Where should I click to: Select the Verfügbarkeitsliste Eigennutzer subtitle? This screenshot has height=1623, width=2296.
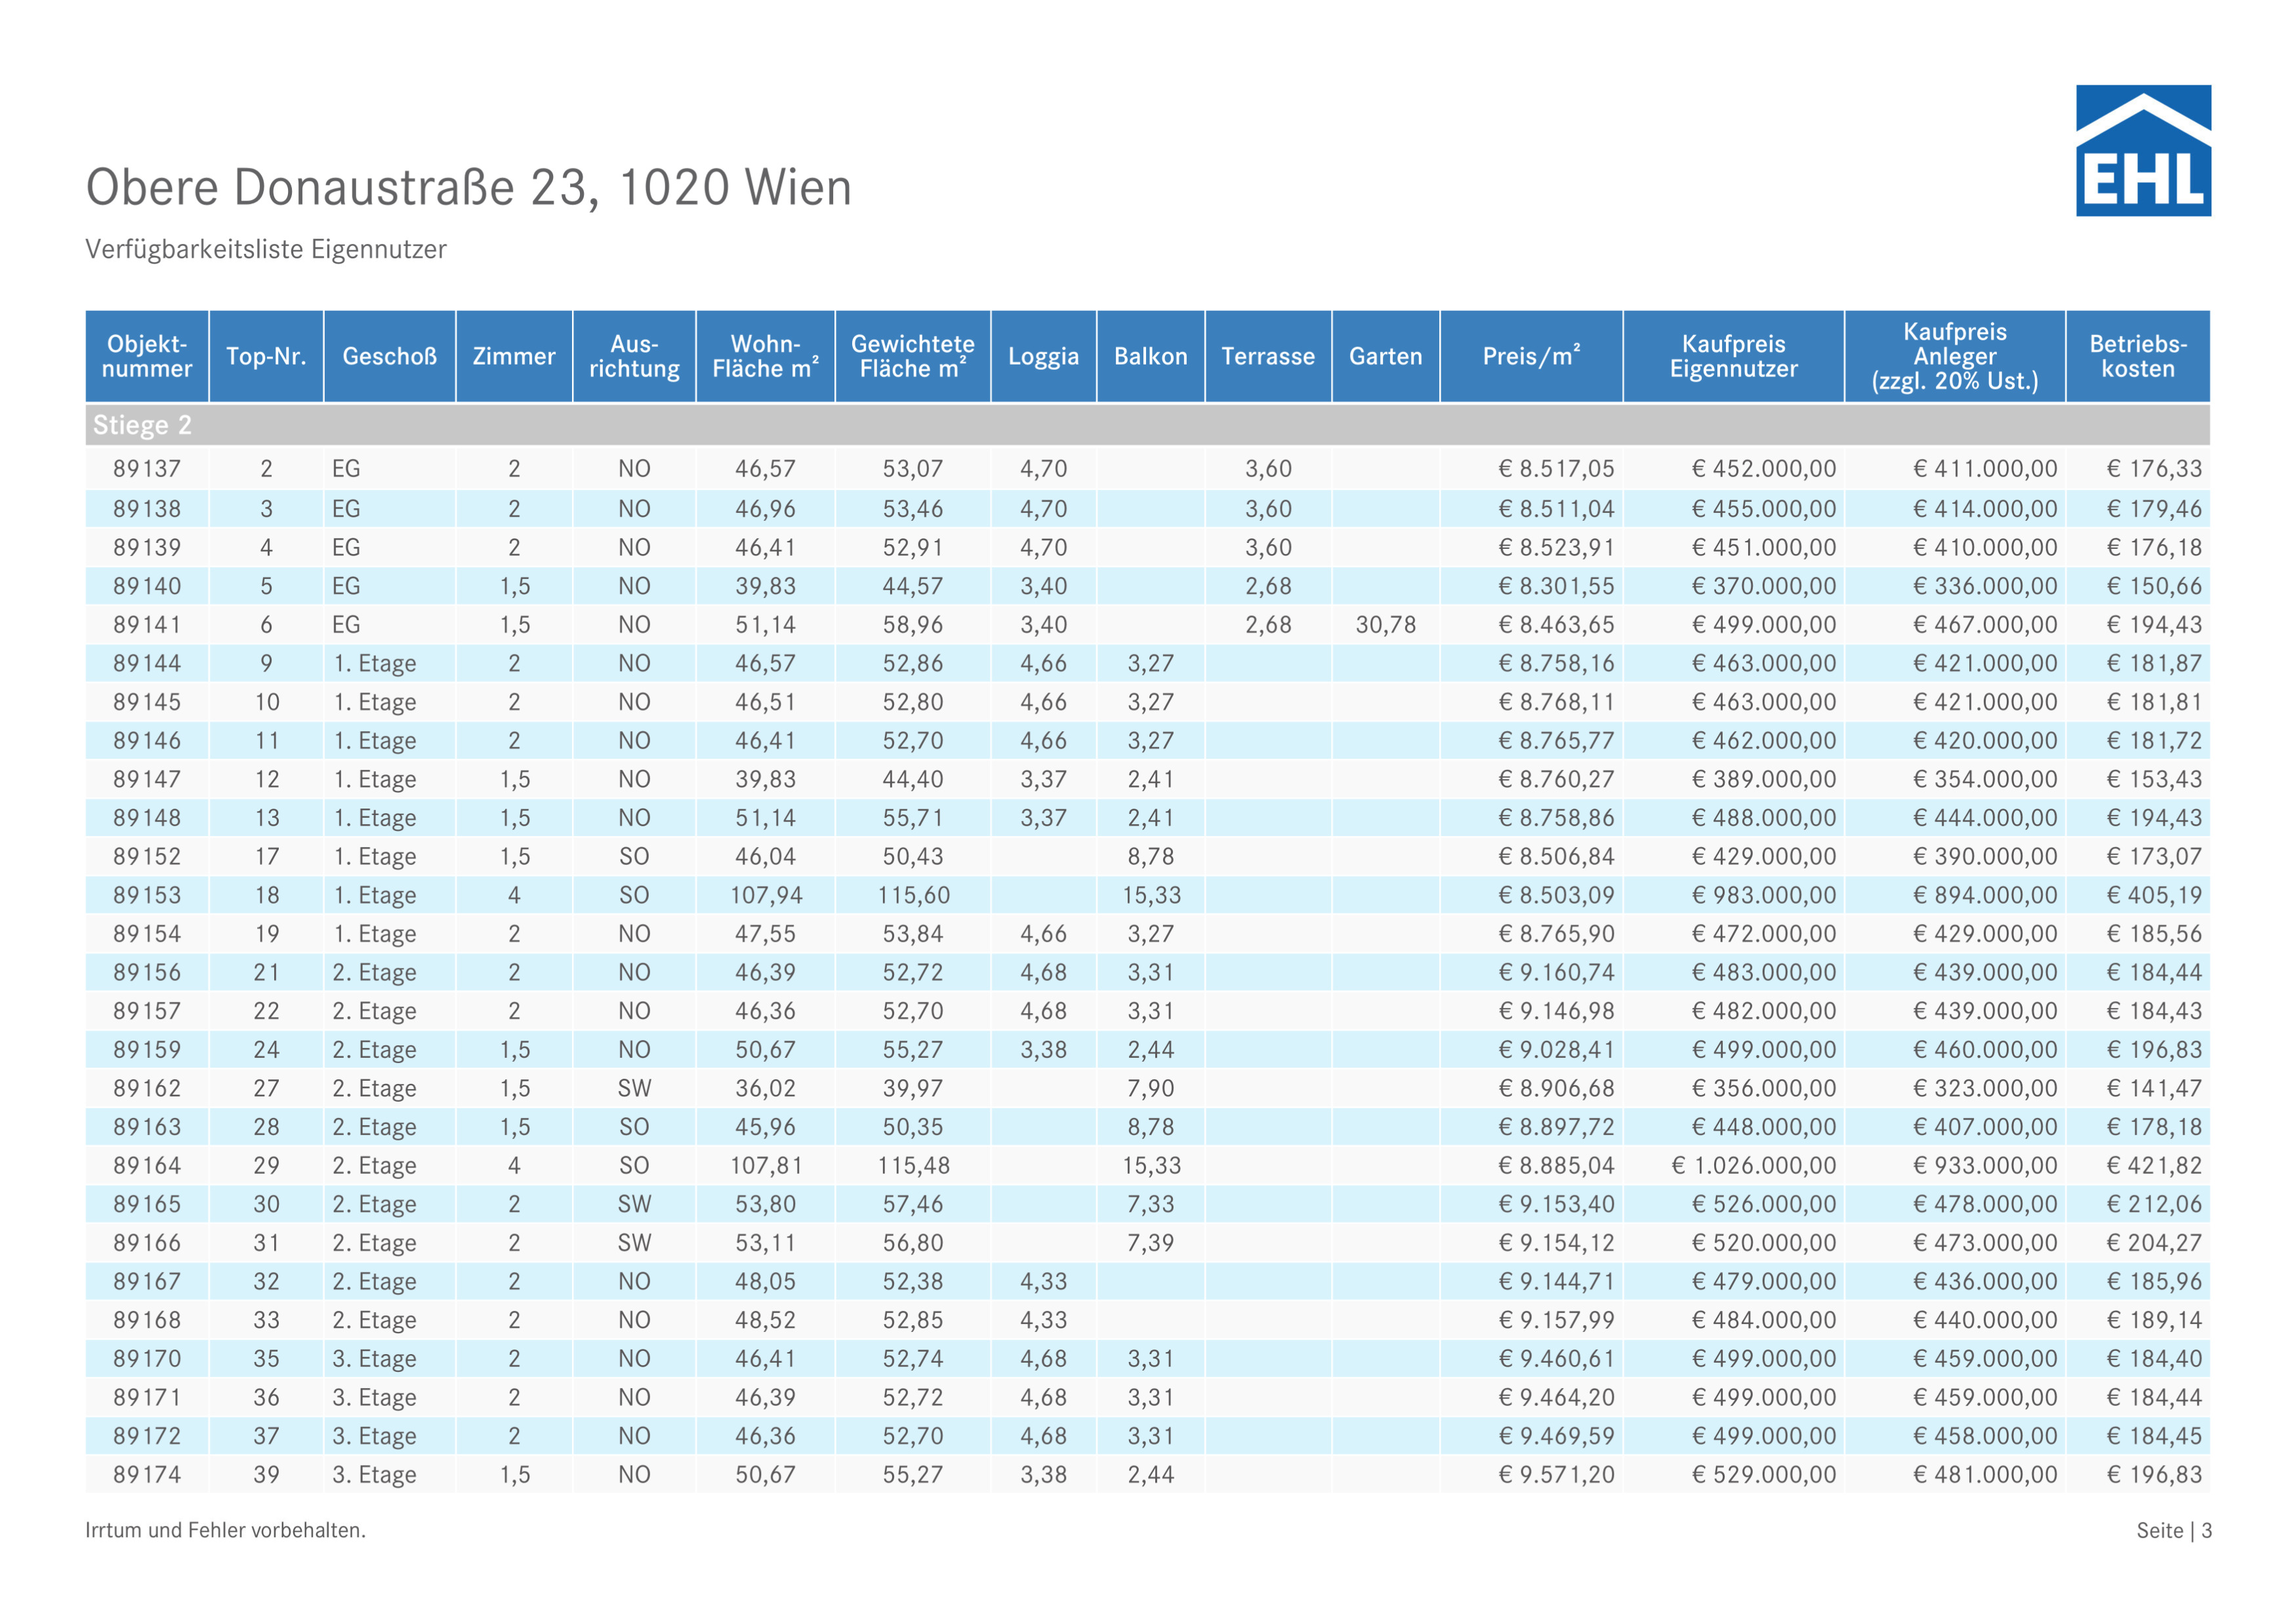tap(266, 249)
